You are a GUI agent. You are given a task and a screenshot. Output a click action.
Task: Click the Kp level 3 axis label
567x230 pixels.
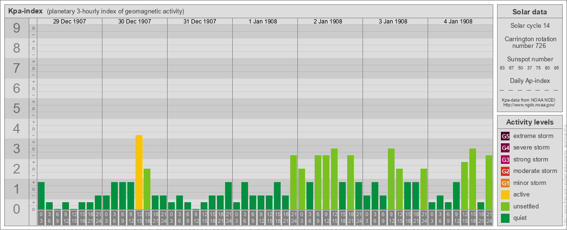pos(16,149)
